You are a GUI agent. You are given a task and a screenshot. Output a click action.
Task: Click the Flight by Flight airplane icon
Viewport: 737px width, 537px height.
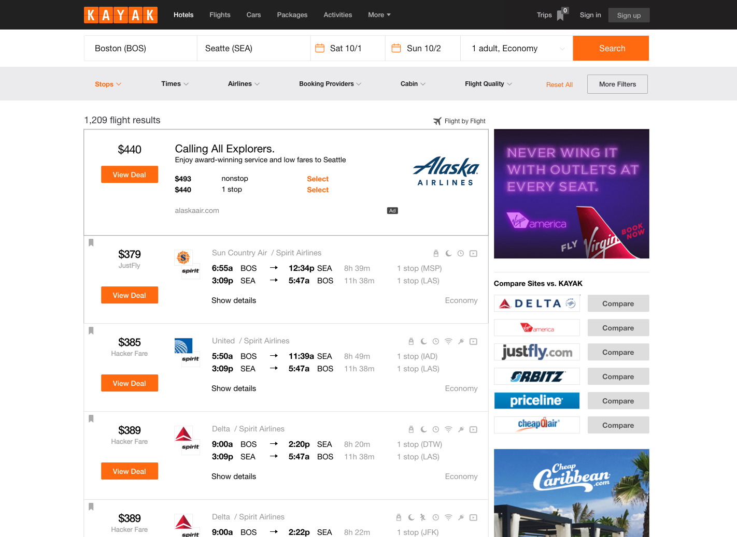click(437, 121)
